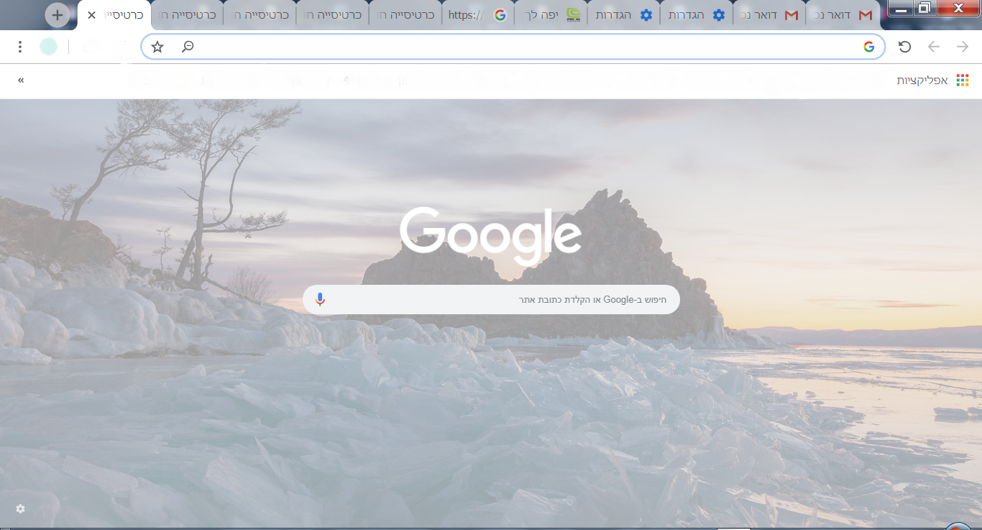Click the zoom magnifier icon in the address bar

[187, 47]
